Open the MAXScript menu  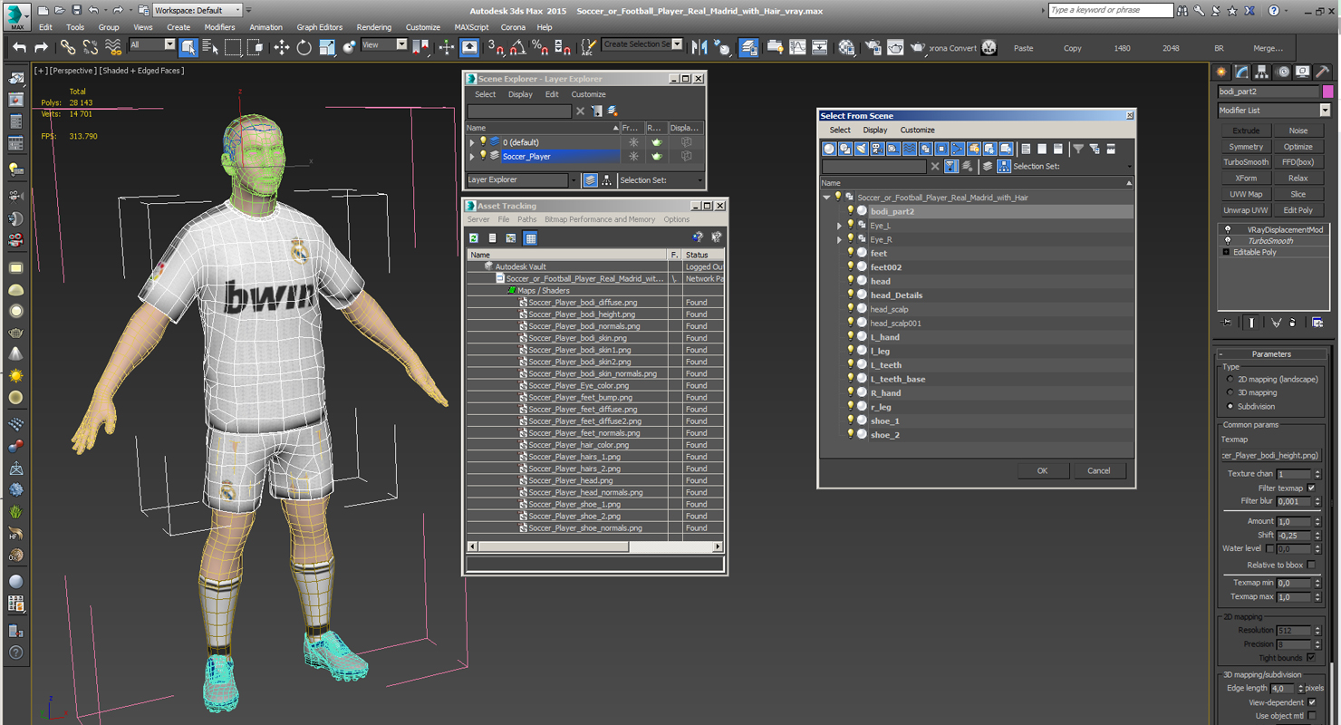pyautogui.click(x=471, y=27)
